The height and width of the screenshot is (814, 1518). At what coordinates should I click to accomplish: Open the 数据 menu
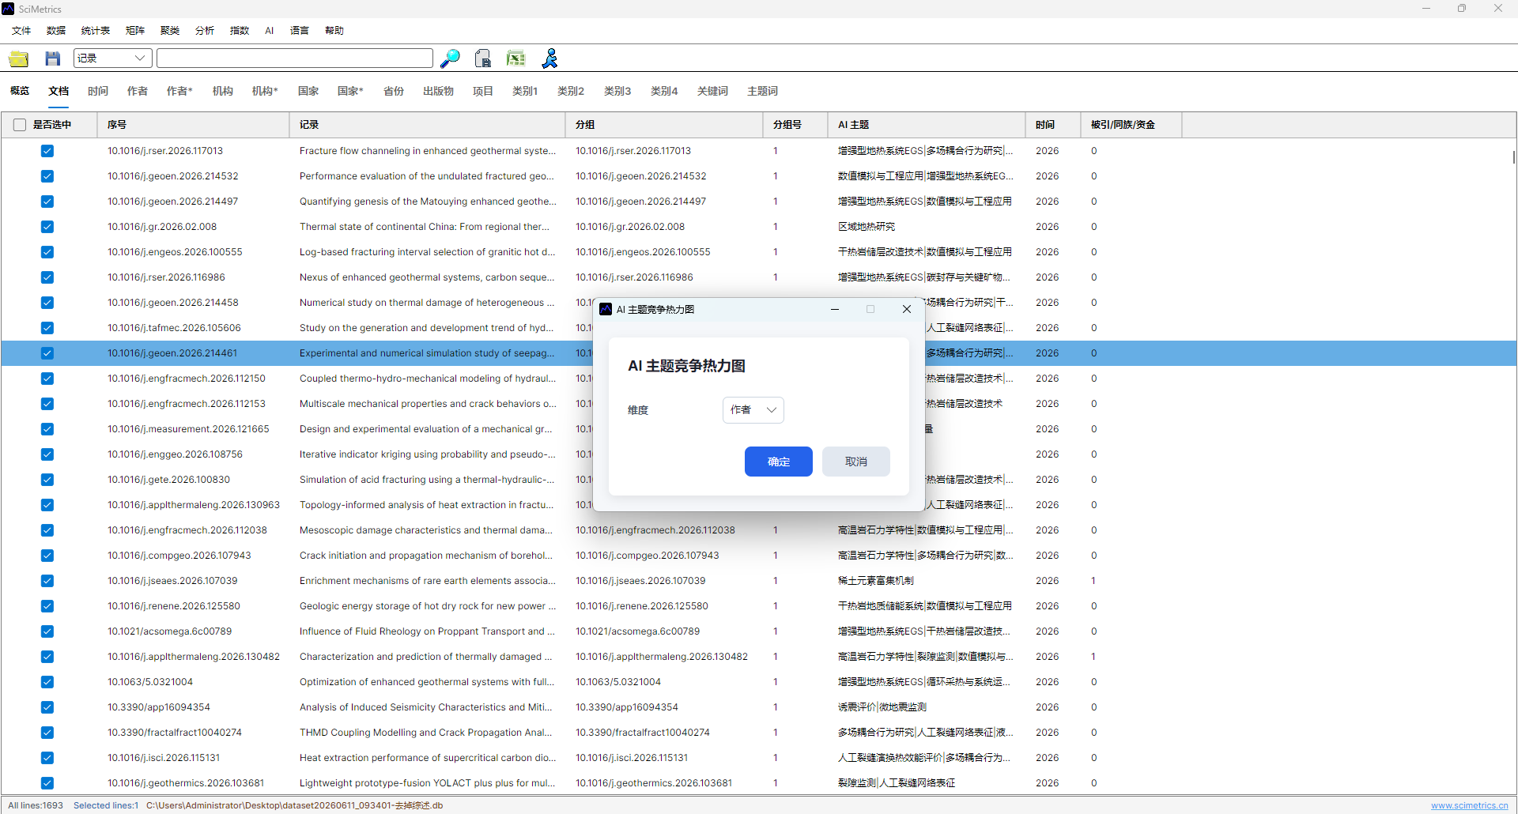click(x=56, y=31)
